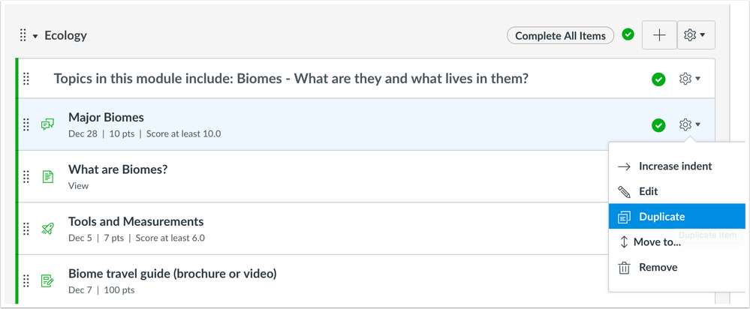Toggle the Ecology module published checkmark

(x=628, y=34)
